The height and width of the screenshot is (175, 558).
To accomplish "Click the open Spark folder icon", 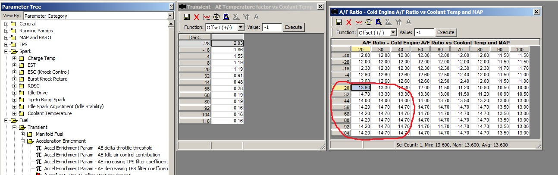I will (14, 51).
